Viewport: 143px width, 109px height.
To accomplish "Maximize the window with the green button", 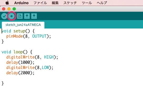I will pos(14,9).
